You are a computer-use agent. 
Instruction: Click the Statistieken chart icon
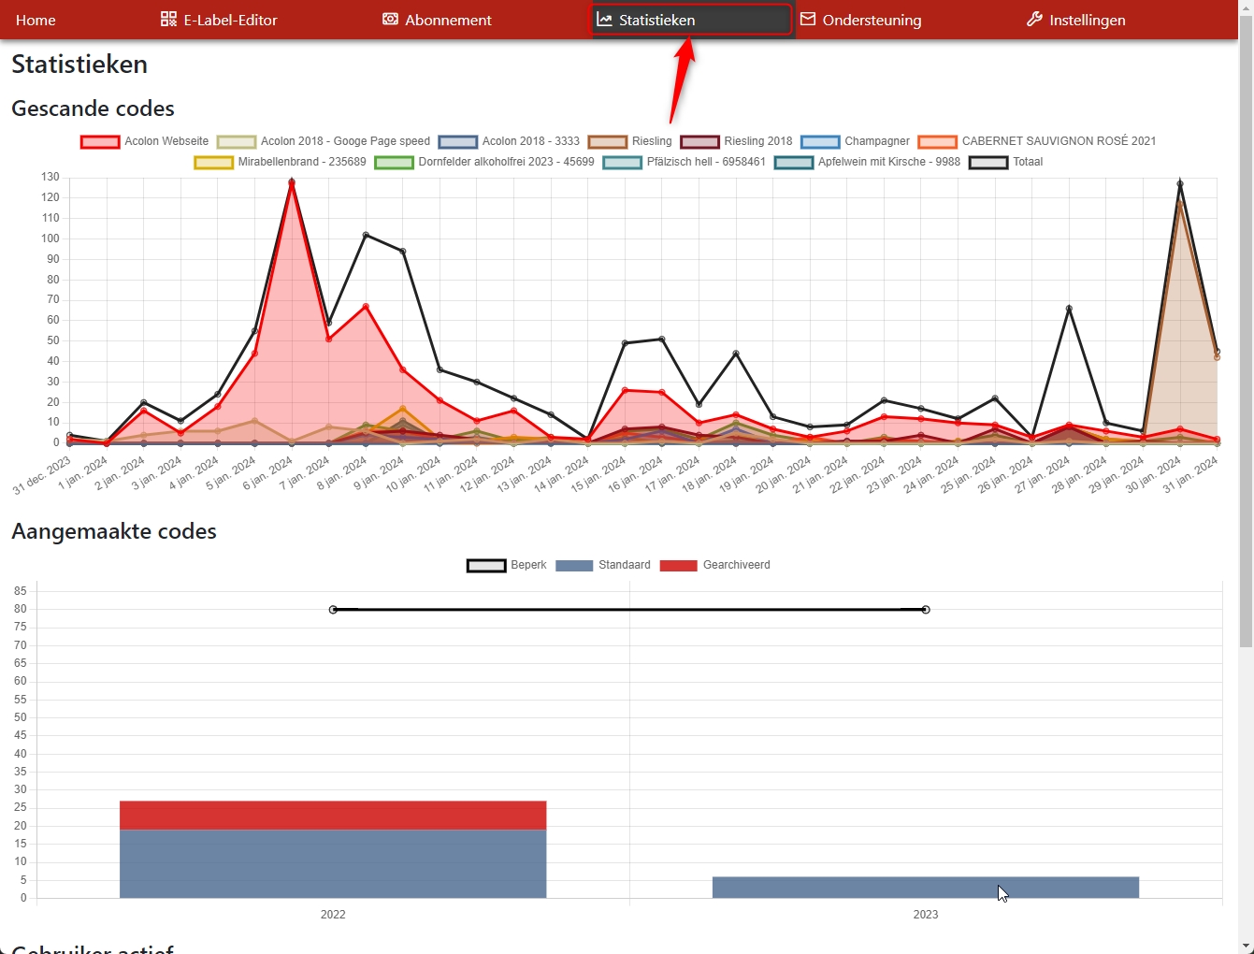(604, 20)
